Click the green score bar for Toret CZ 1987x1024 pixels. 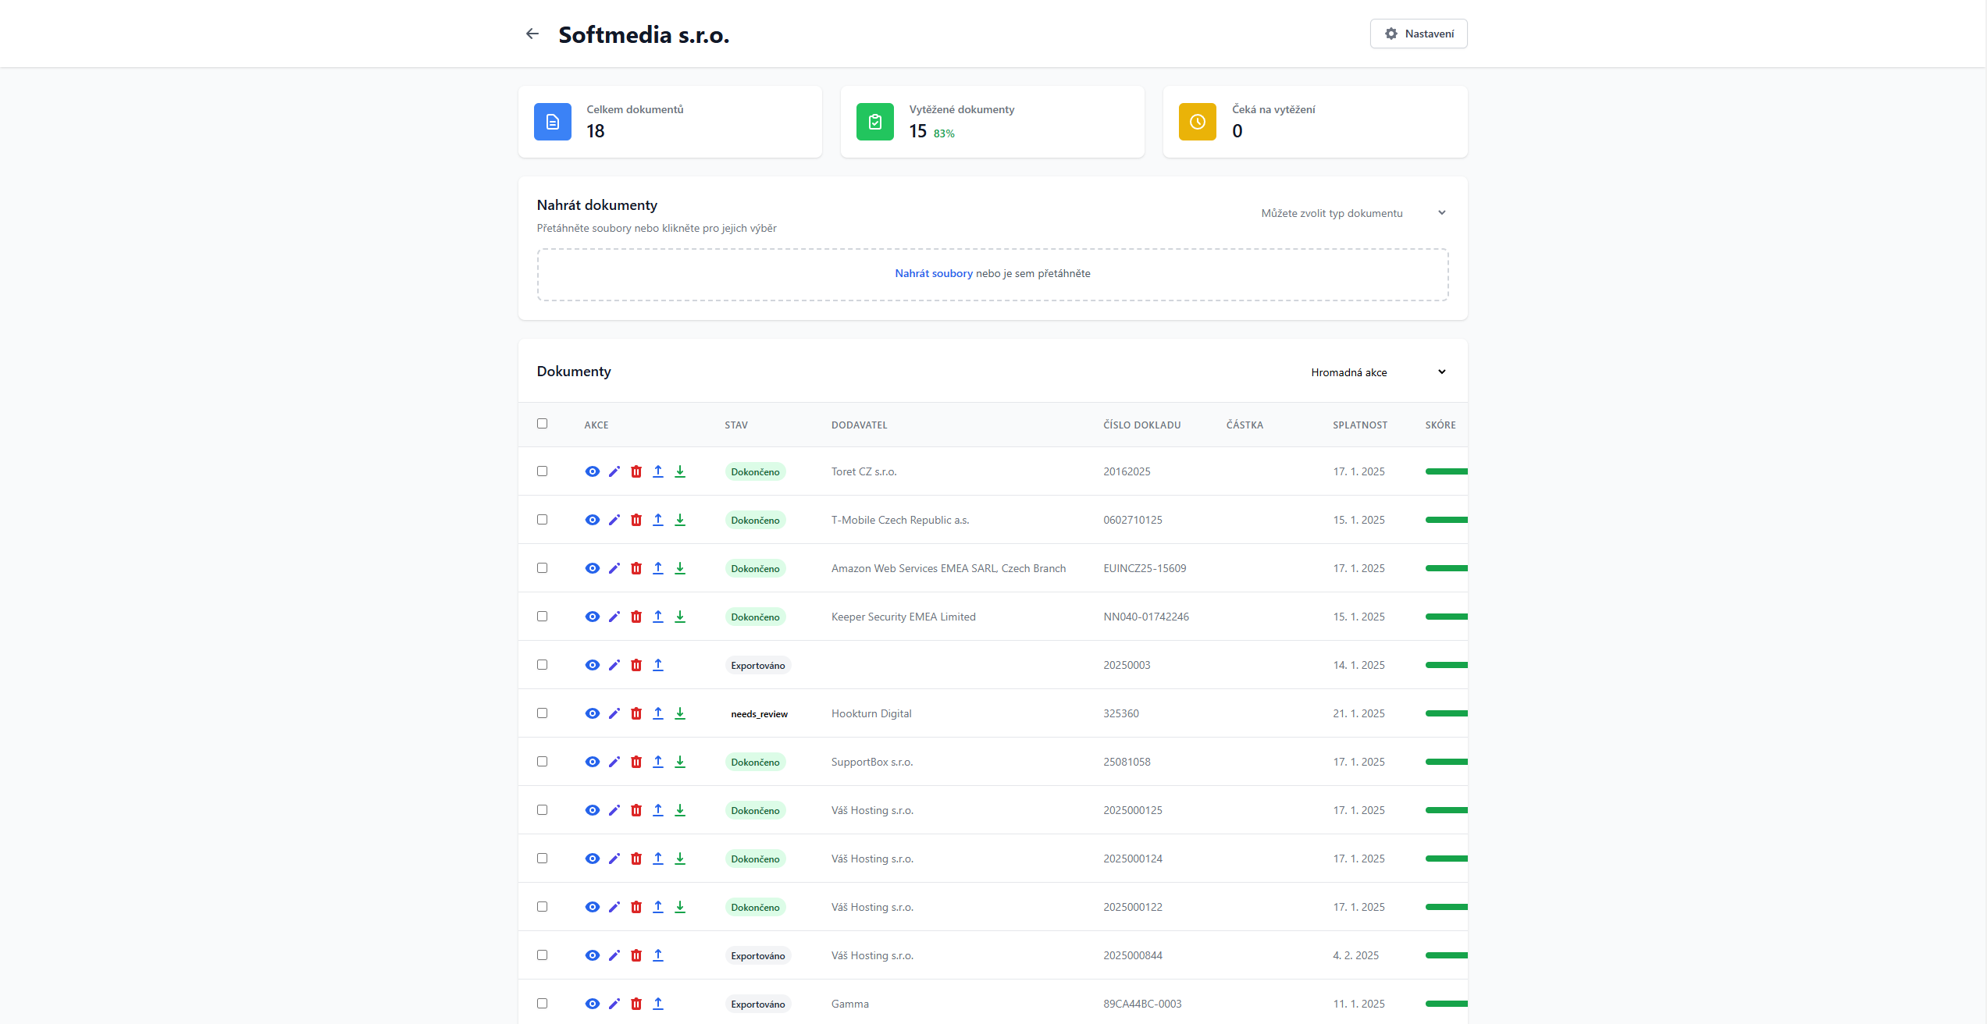(x=1446, y=471)
